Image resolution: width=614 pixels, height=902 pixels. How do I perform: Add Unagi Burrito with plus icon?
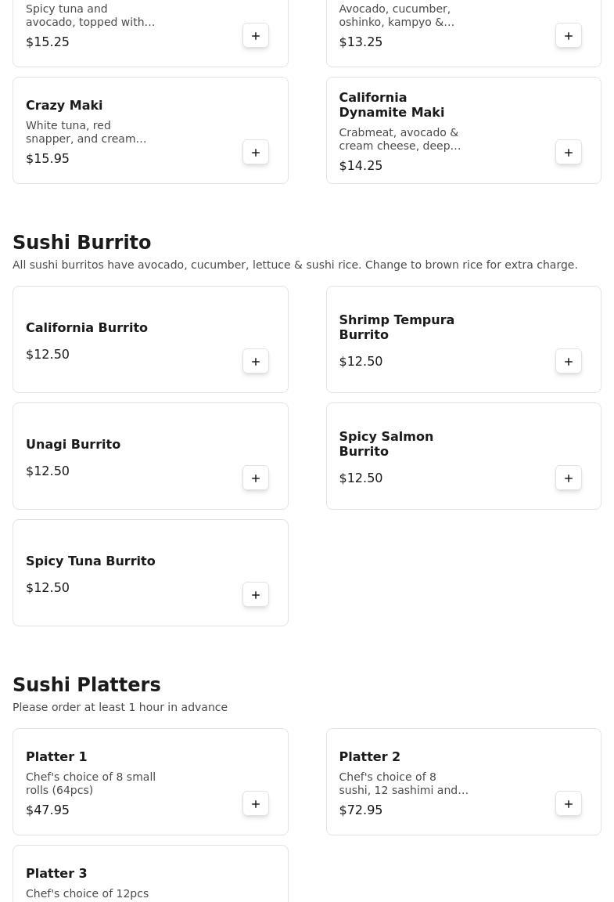tap(256, 478)
